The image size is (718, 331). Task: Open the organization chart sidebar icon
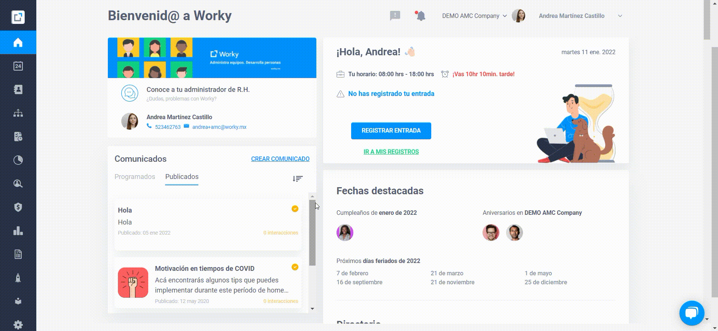tap(18, 113)
